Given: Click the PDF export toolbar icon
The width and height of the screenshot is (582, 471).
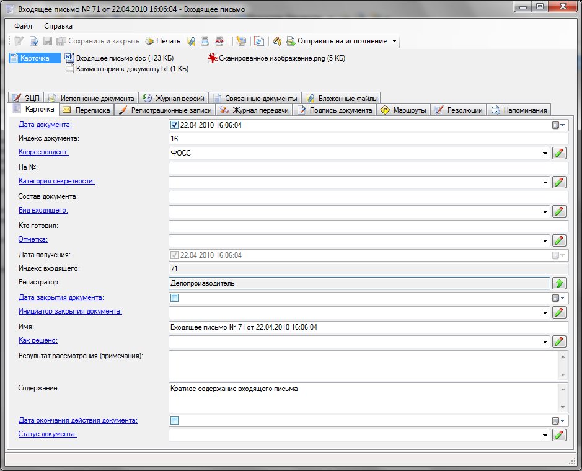Looking at the screenshot, I should 219,41.
